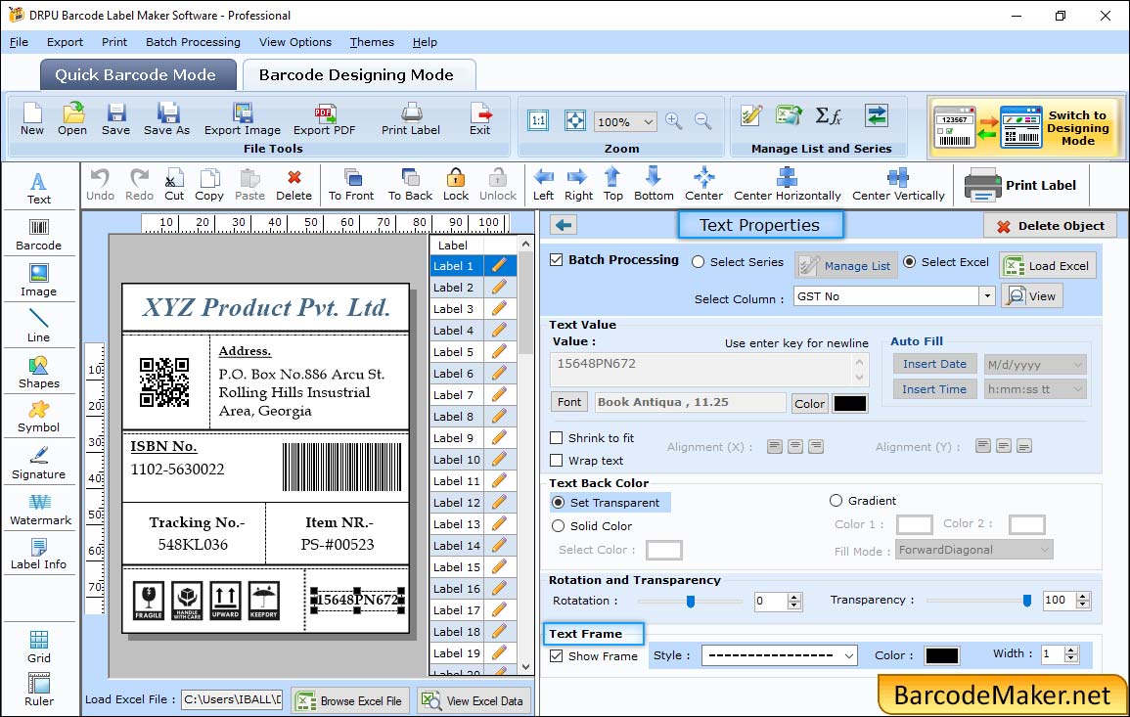Open the Export menu

click(65, 42)
